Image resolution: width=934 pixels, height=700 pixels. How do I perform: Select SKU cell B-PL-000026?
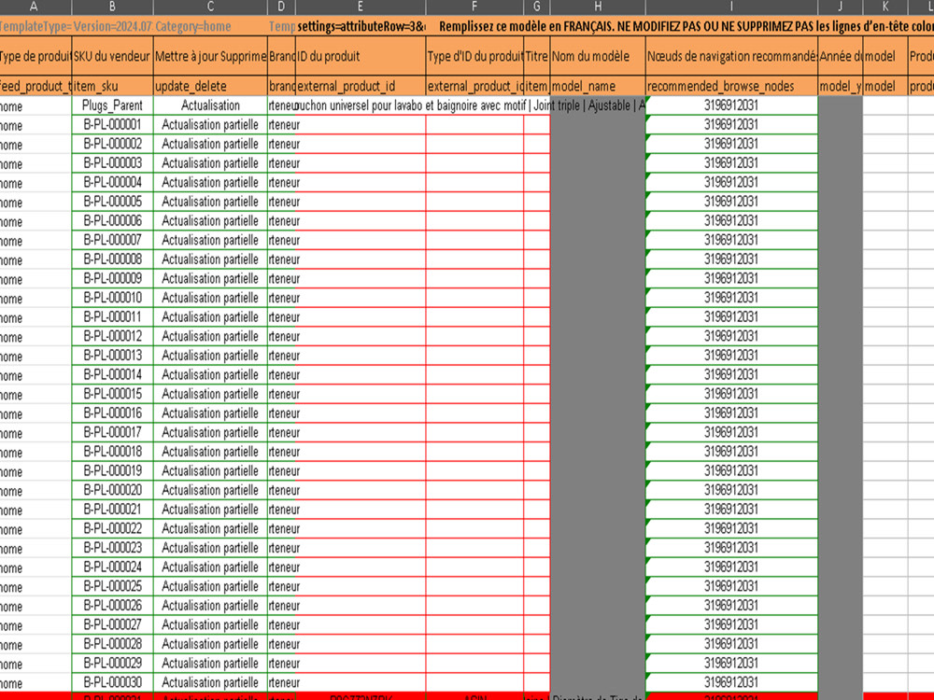113,606
